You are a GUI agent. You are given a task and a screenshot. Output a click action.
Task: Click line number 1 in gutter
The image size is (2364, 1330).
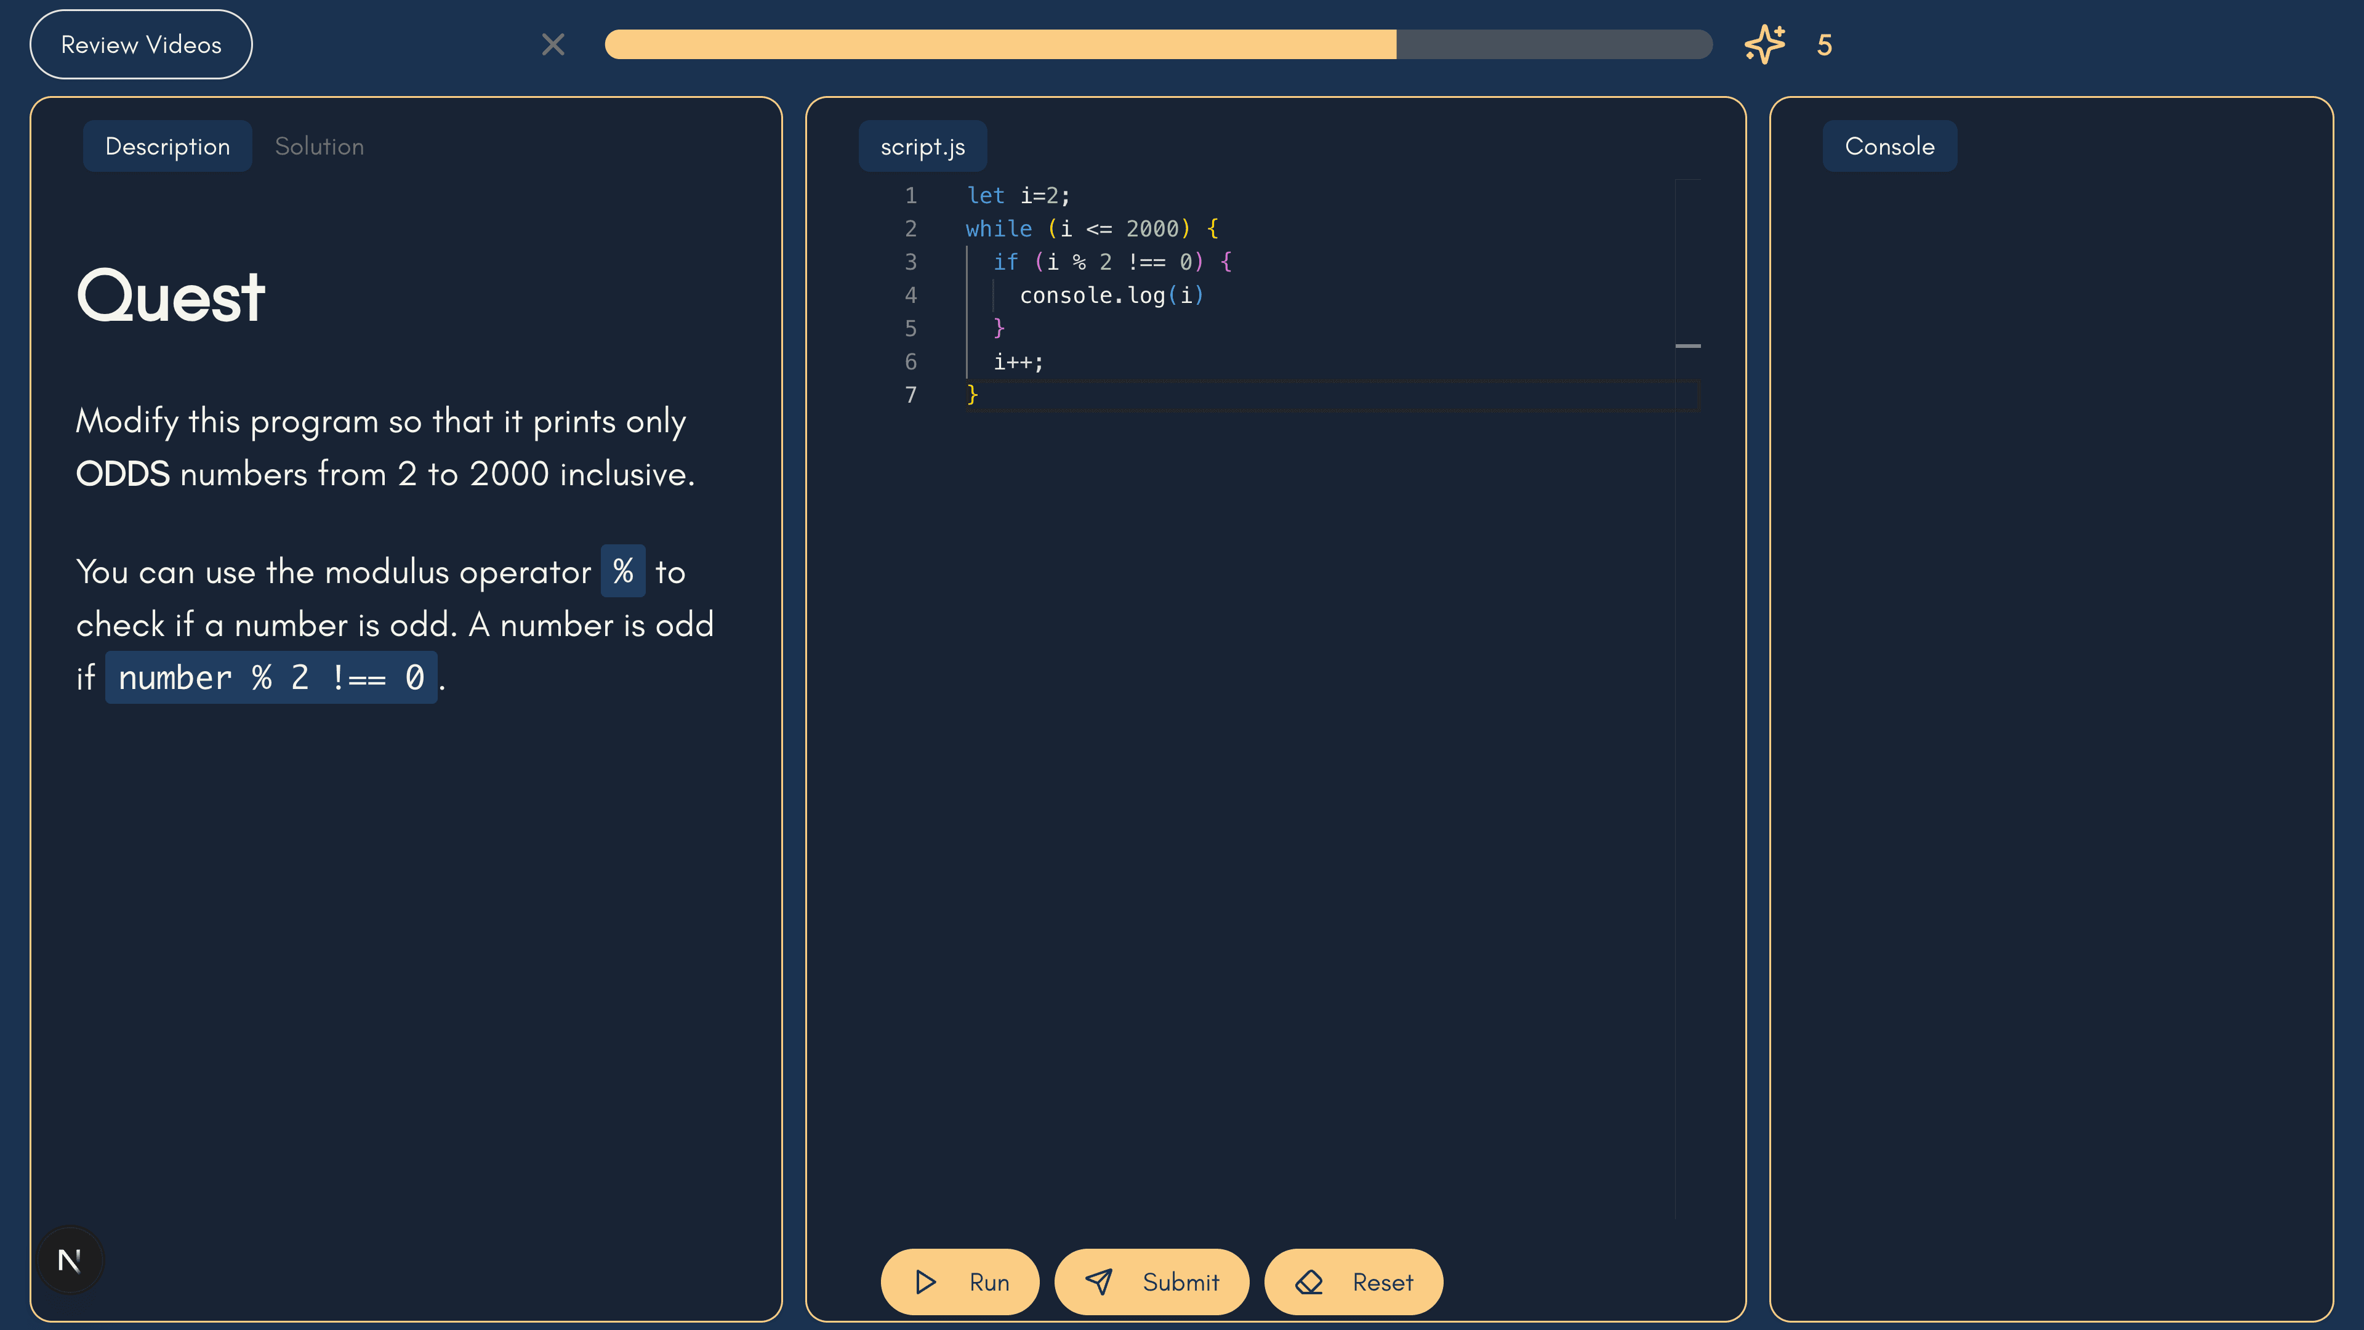click(911, 196)
